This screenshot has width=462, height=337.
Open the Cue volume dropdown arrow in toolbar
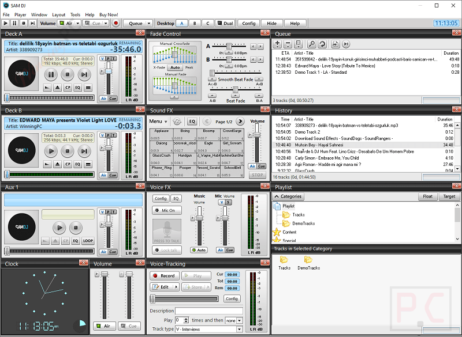[106, 23]
